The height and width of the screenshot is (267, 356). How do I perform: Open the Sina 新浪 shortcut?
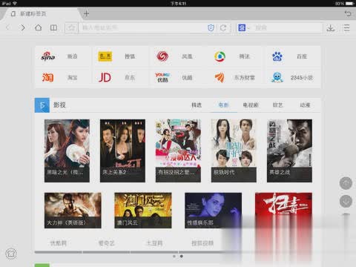pyautogui.click(x=63, y=56)
